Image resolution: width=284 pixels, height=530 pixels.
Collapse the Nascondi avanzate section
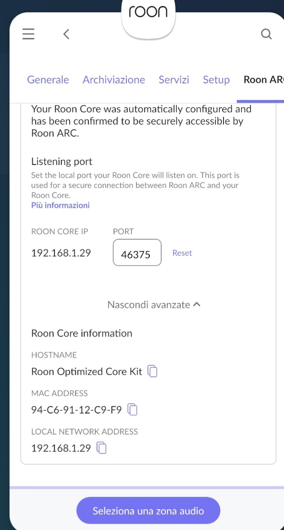click(x=154, y=304)
